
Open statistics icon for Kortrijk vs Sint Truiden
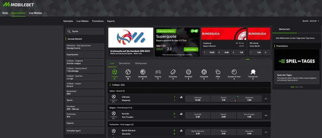(x=181, y=114)
